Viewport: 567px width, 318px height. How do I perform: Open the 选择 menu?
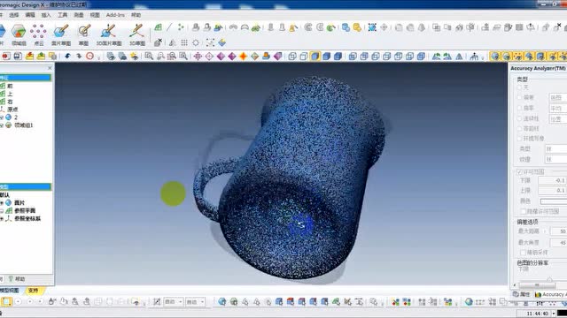pos(14,15)
